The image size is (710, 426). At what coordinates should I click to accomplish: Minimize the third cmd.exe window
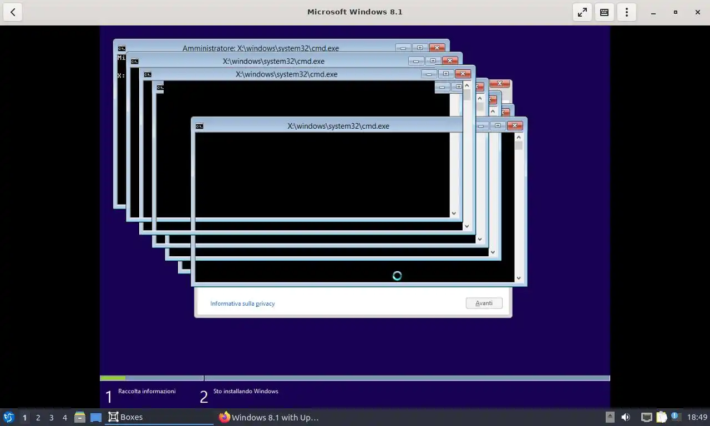click(429, 73)
